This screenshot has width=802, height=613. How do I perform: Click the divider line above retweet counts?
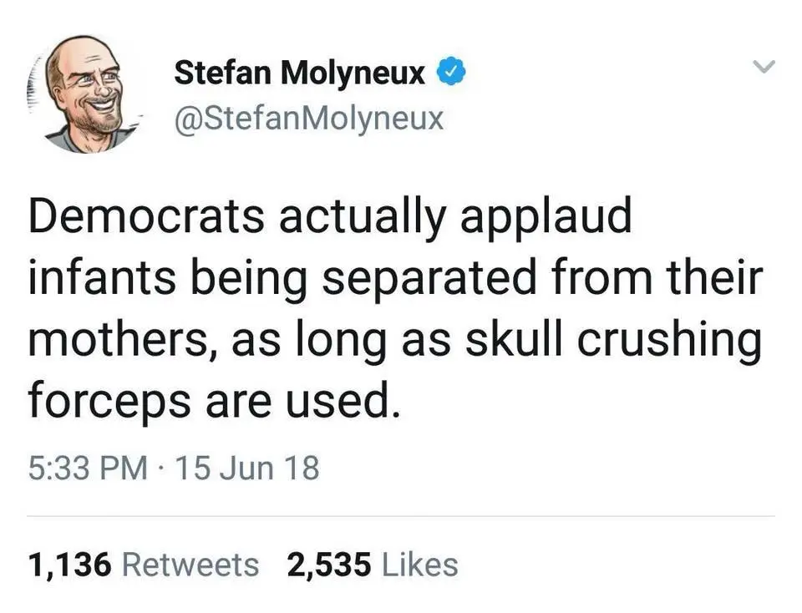pyautogui.click(x=401, y=516)
